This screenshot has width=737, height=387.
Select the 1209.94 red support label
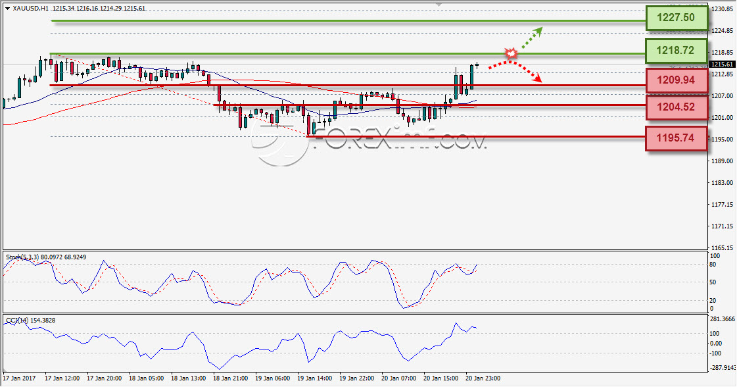coord(676,80)
